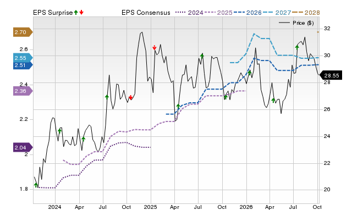Select the light blue 2.55 estimate tag

pos(23,58)
